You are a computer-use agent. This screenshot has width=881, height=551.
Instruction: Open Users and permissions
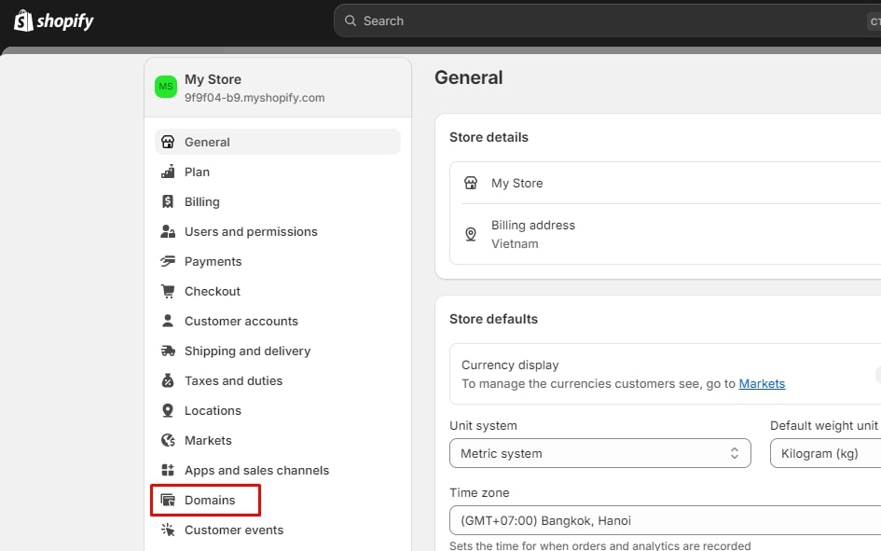pyautogui.click(x=278, y=231)
